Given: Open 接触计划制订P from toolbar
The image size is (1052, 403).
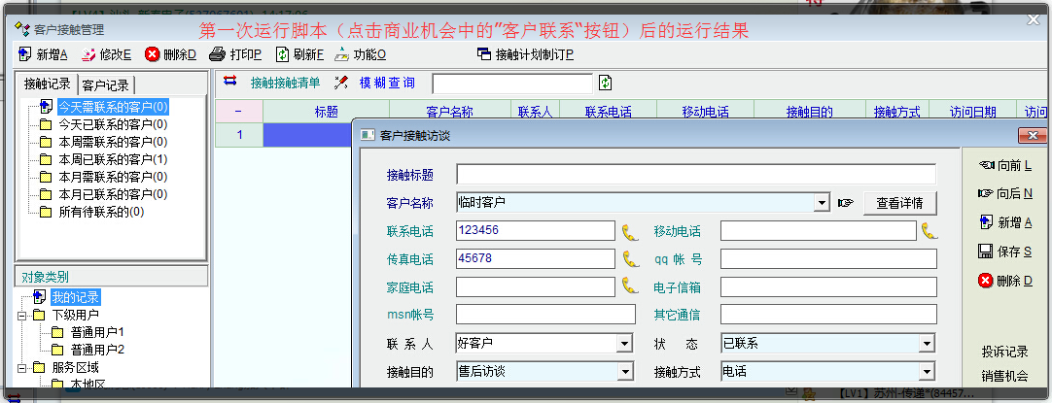Looking at the screenshot, I should 484,54.
